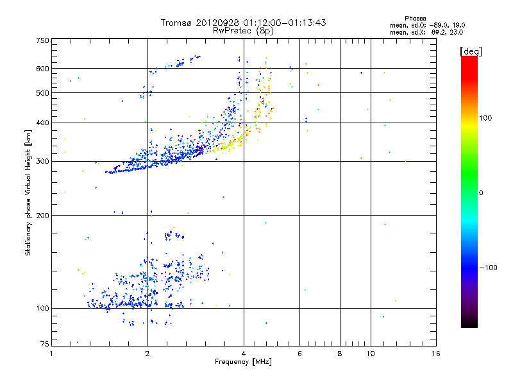This screenshot has height=385, width=513.
Task: Click the "RwPretec (8p)" subtitle
Action: point(243,31)
